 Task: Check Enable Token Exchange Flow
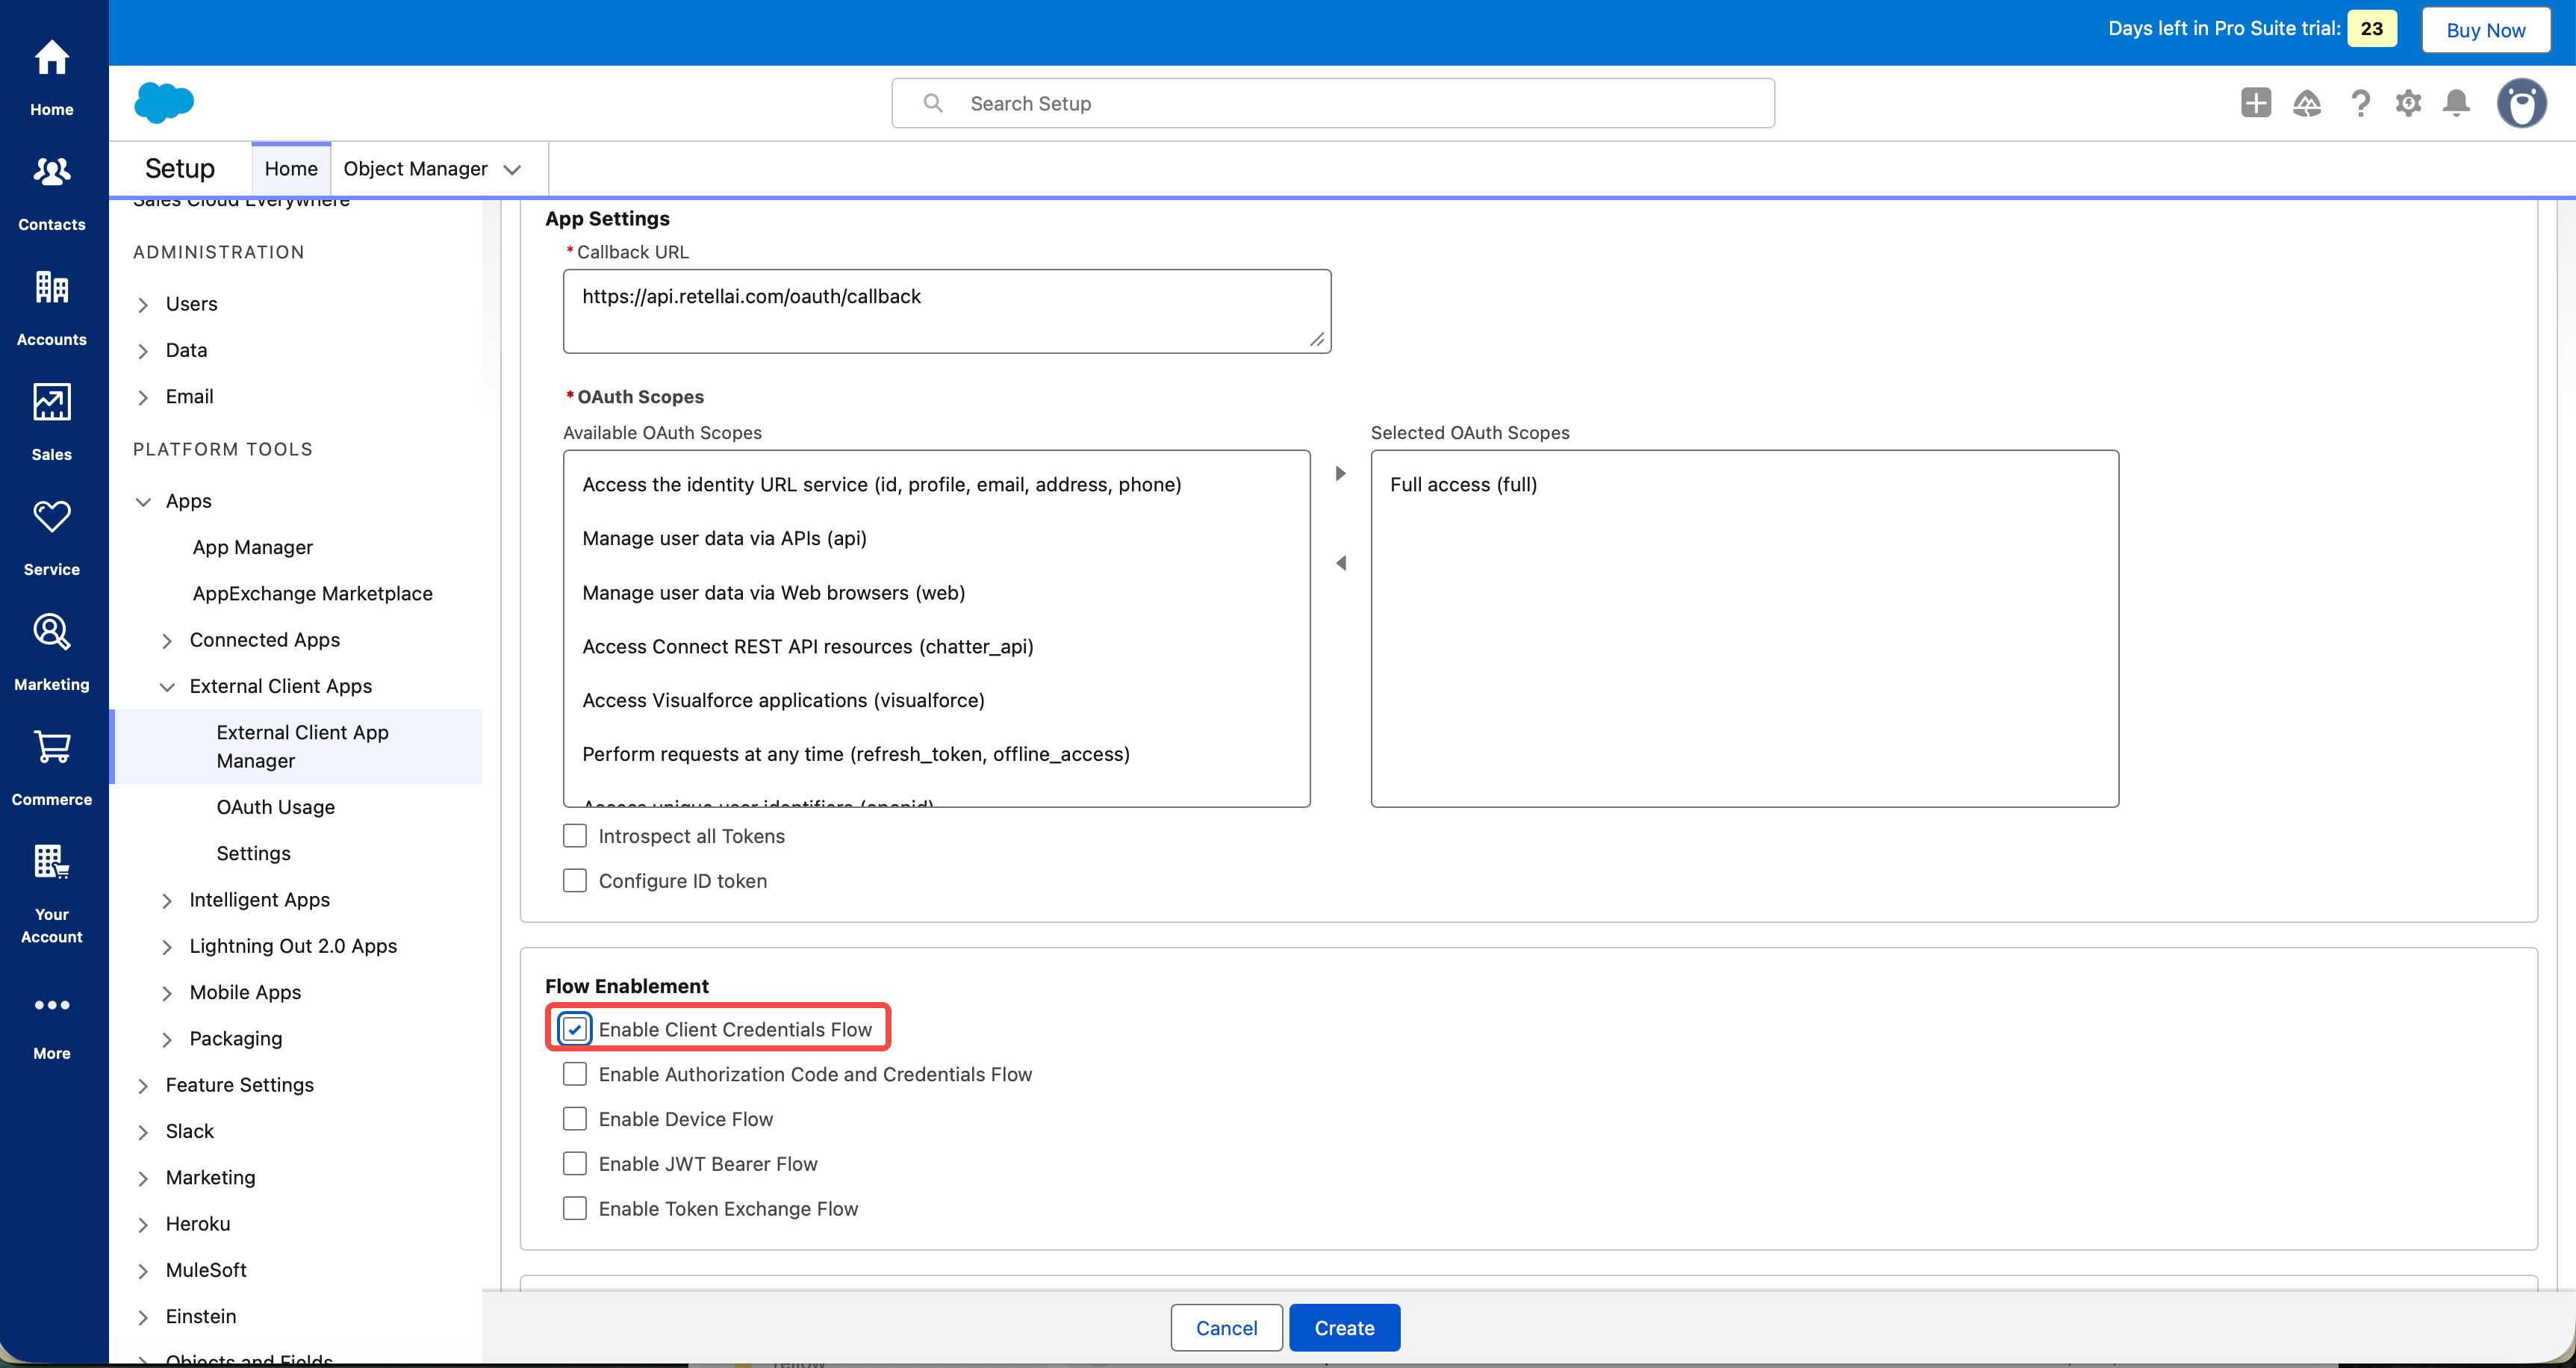click(575, 1208)
